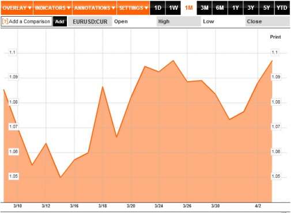Click the 3/16 date axis label
The image size is (294, 213).
pyautogui.click(x=74, y=206)
